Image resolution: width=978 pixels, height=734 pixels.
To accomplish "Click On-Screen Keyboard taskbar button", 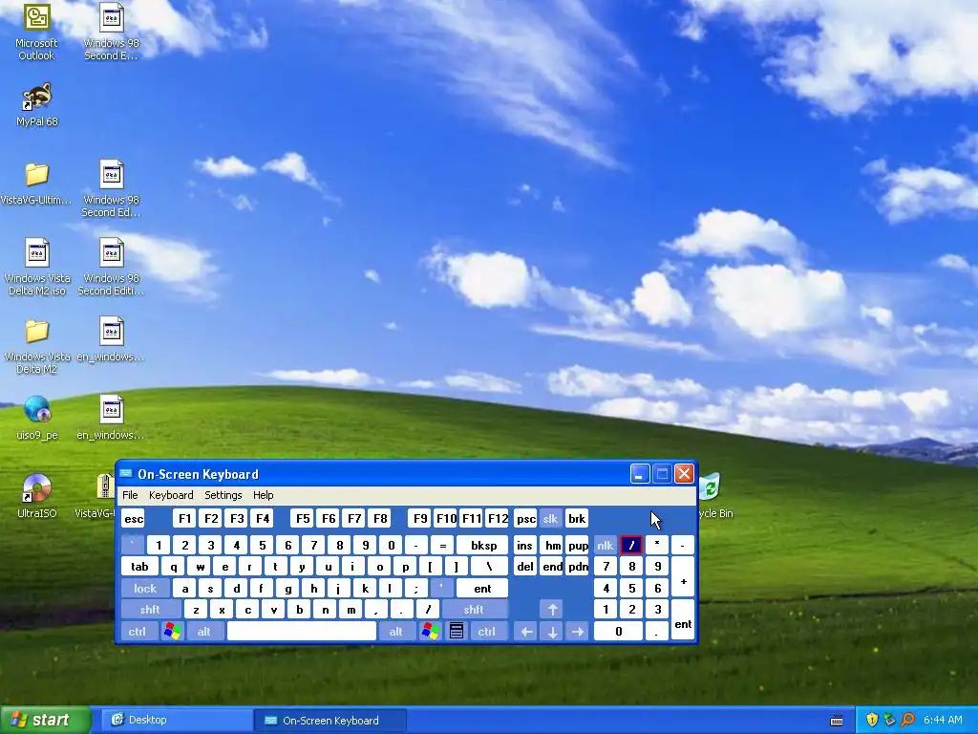I will coord(330,721).
